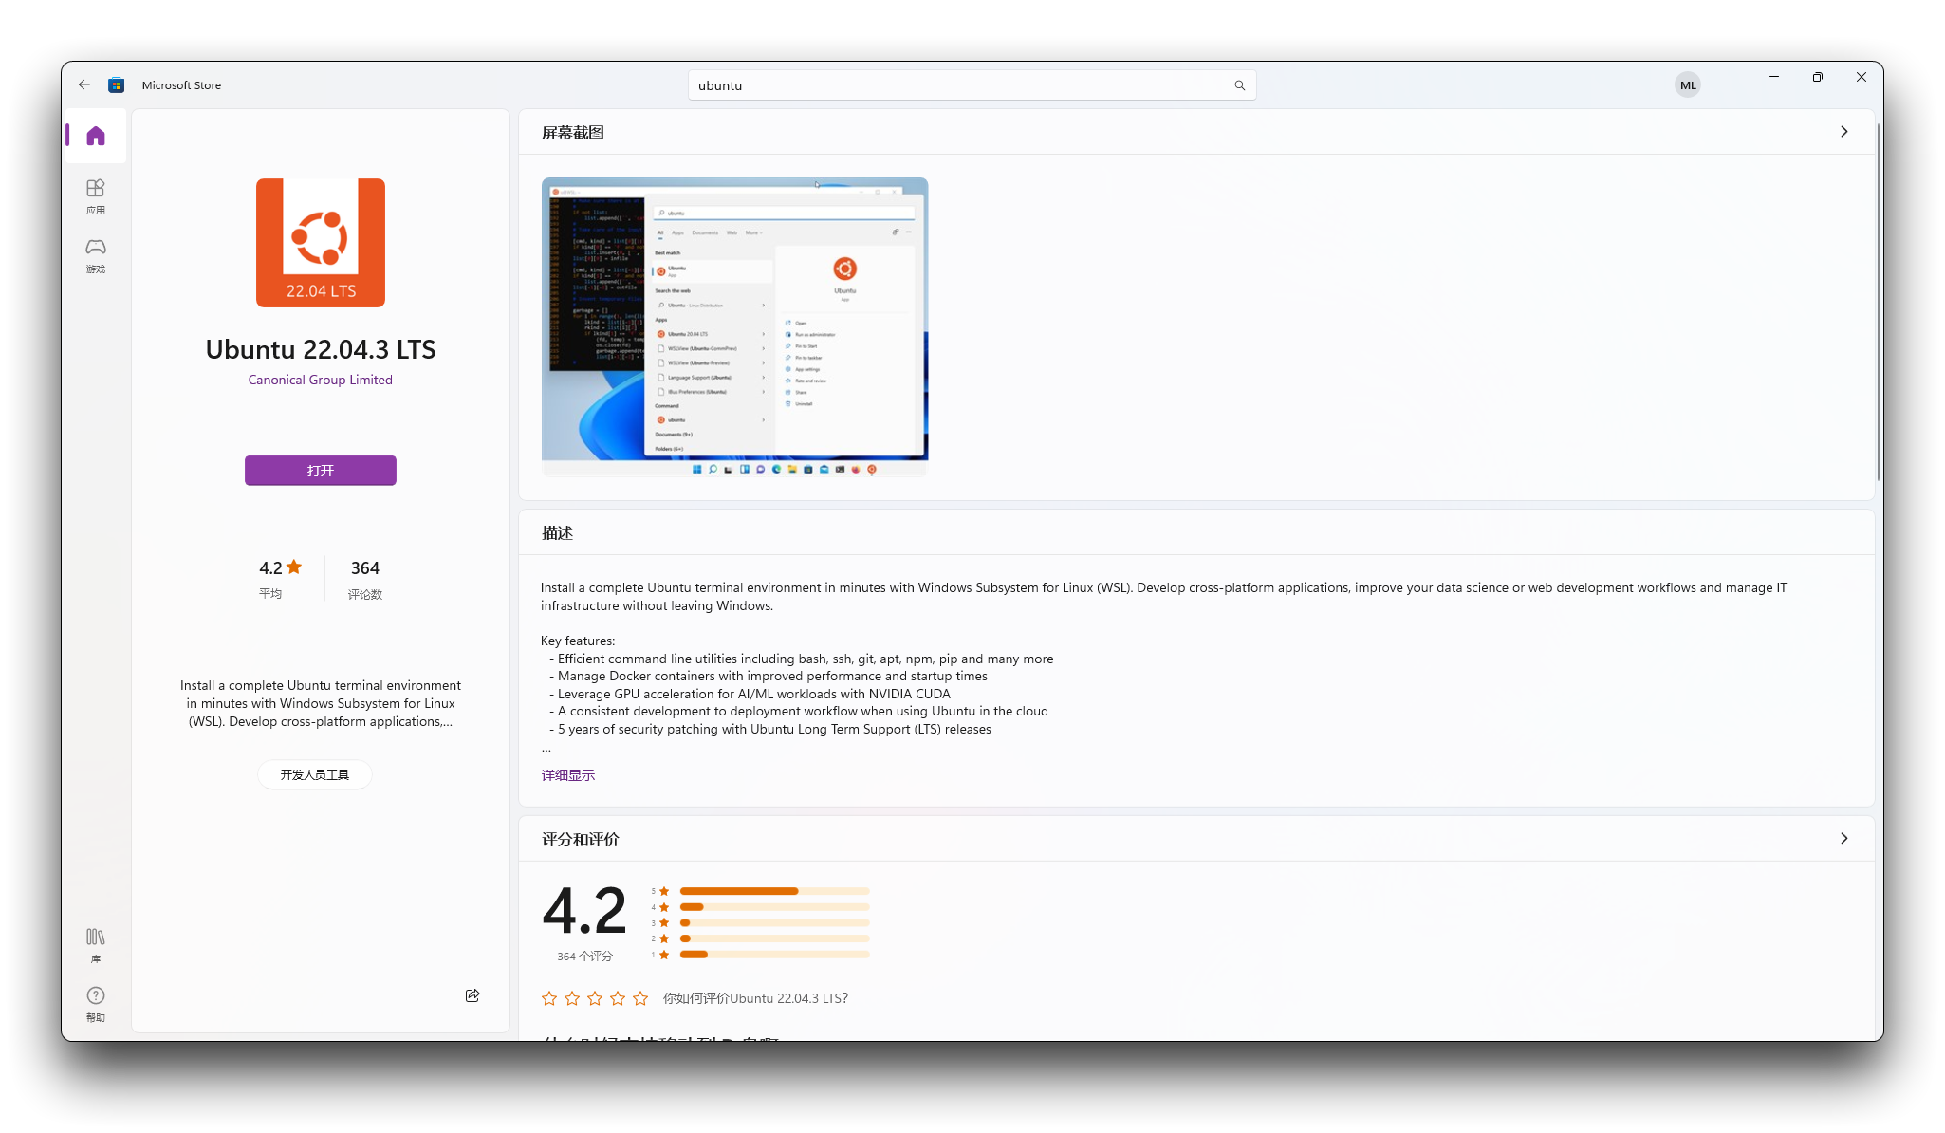Open the Home sidebar icon
The width and height of the screenshot is (1945, 1133).
point(96,136)
